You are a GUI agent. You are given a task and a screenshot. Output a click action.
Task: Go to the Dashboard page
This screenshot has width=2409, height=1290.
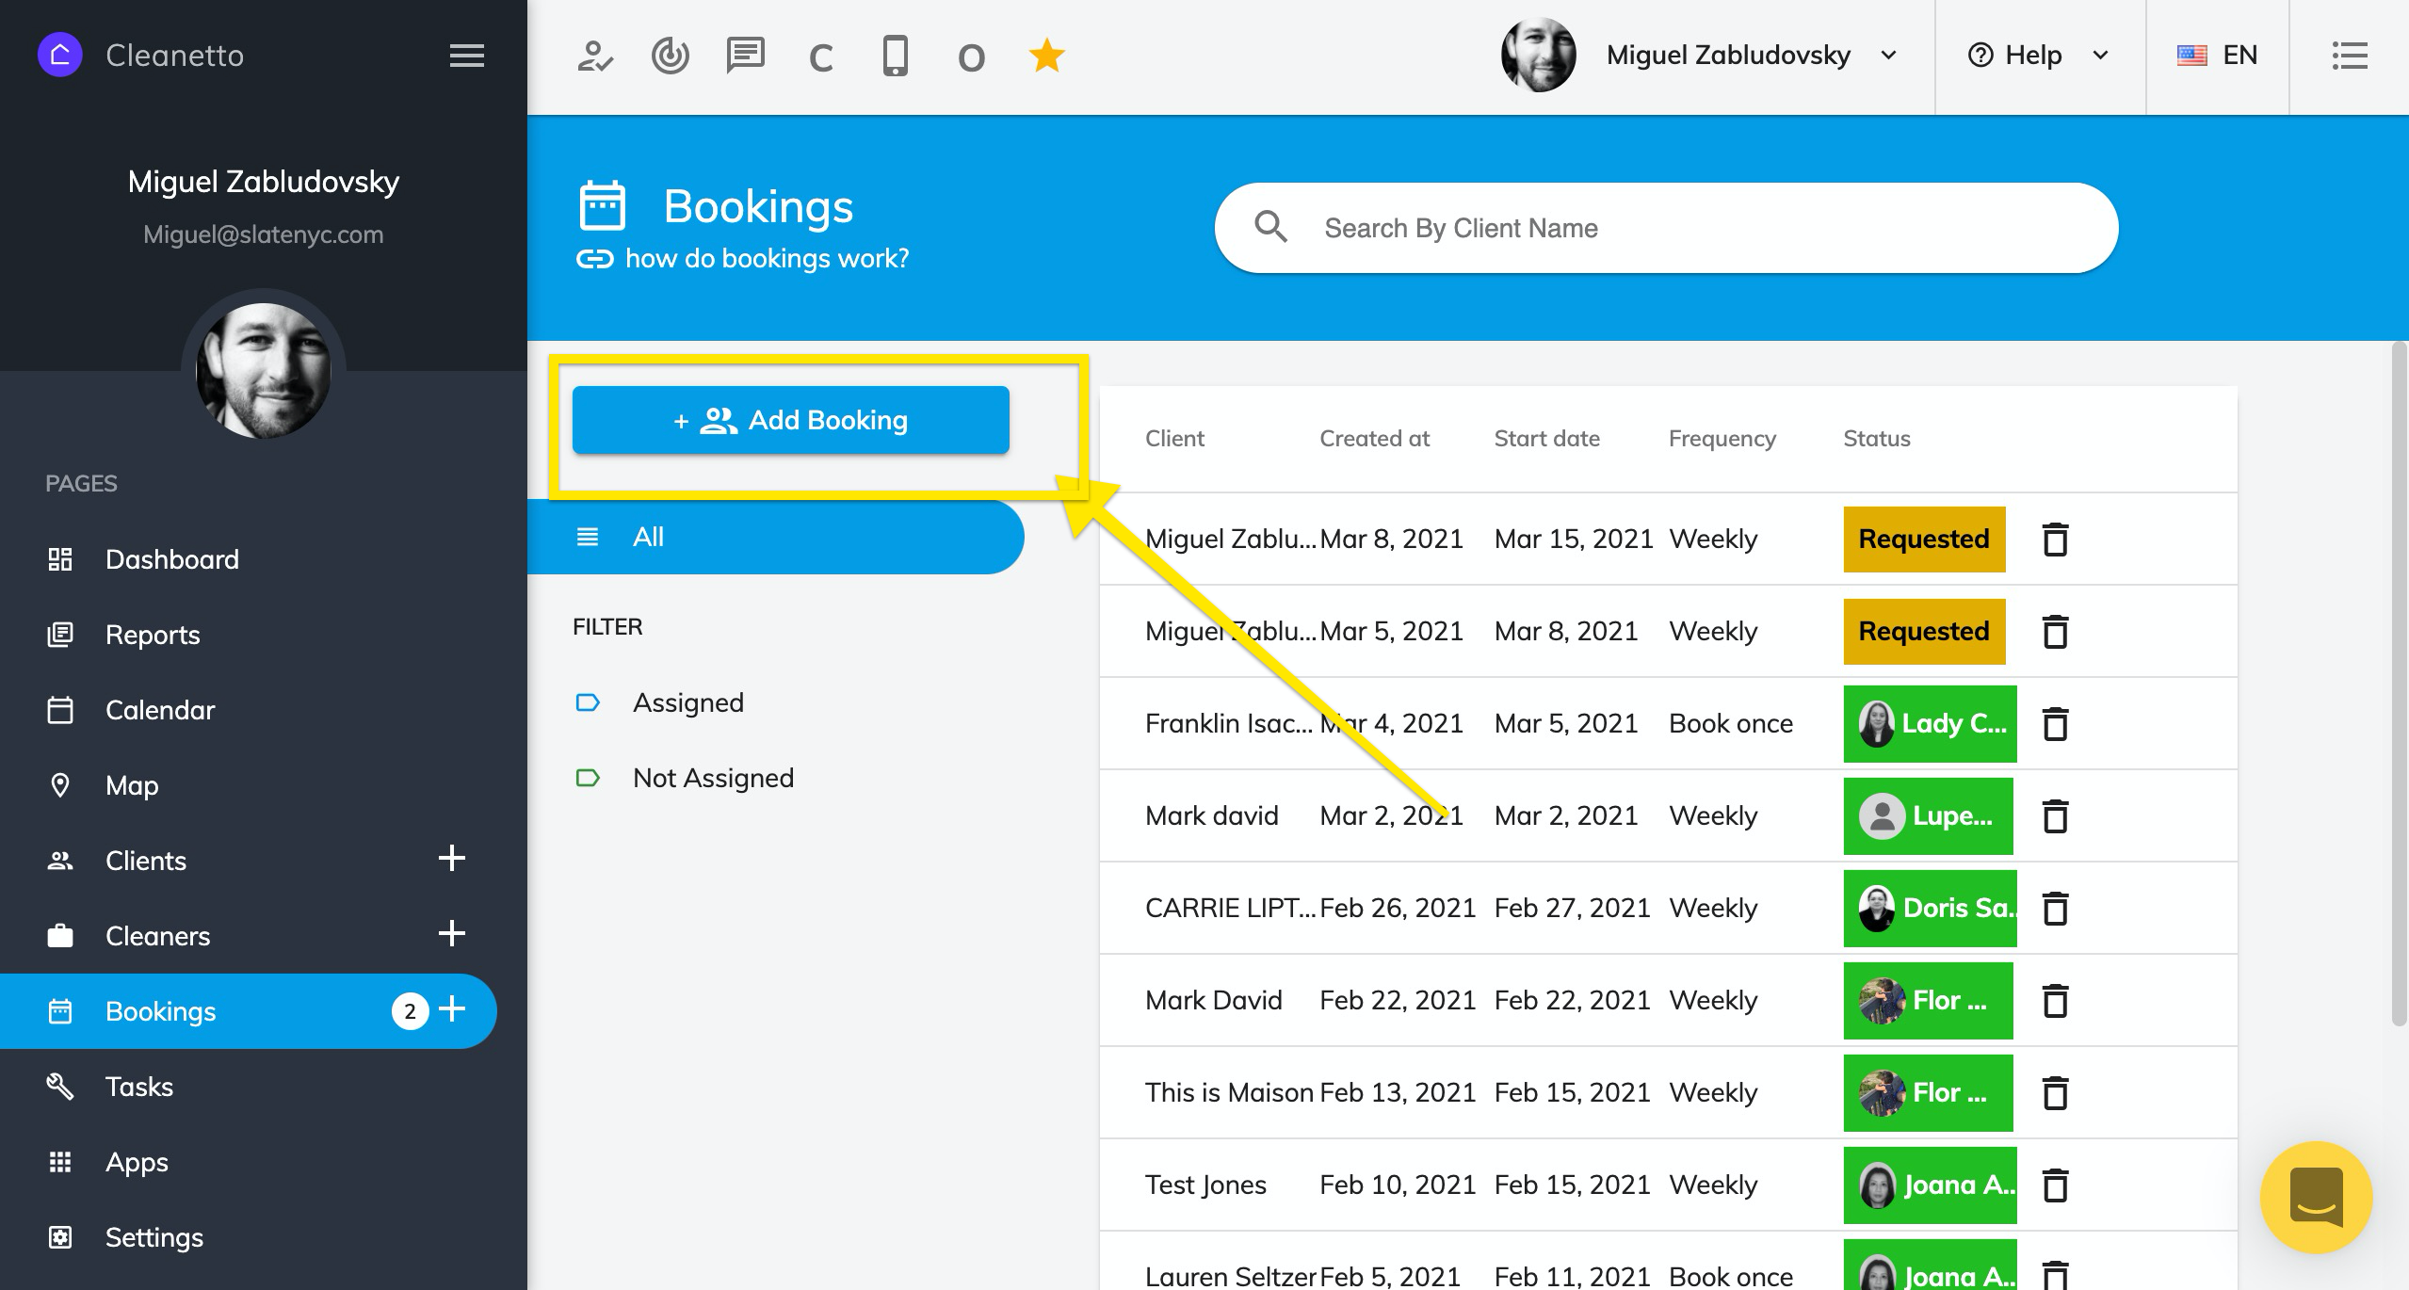point(171,559)
